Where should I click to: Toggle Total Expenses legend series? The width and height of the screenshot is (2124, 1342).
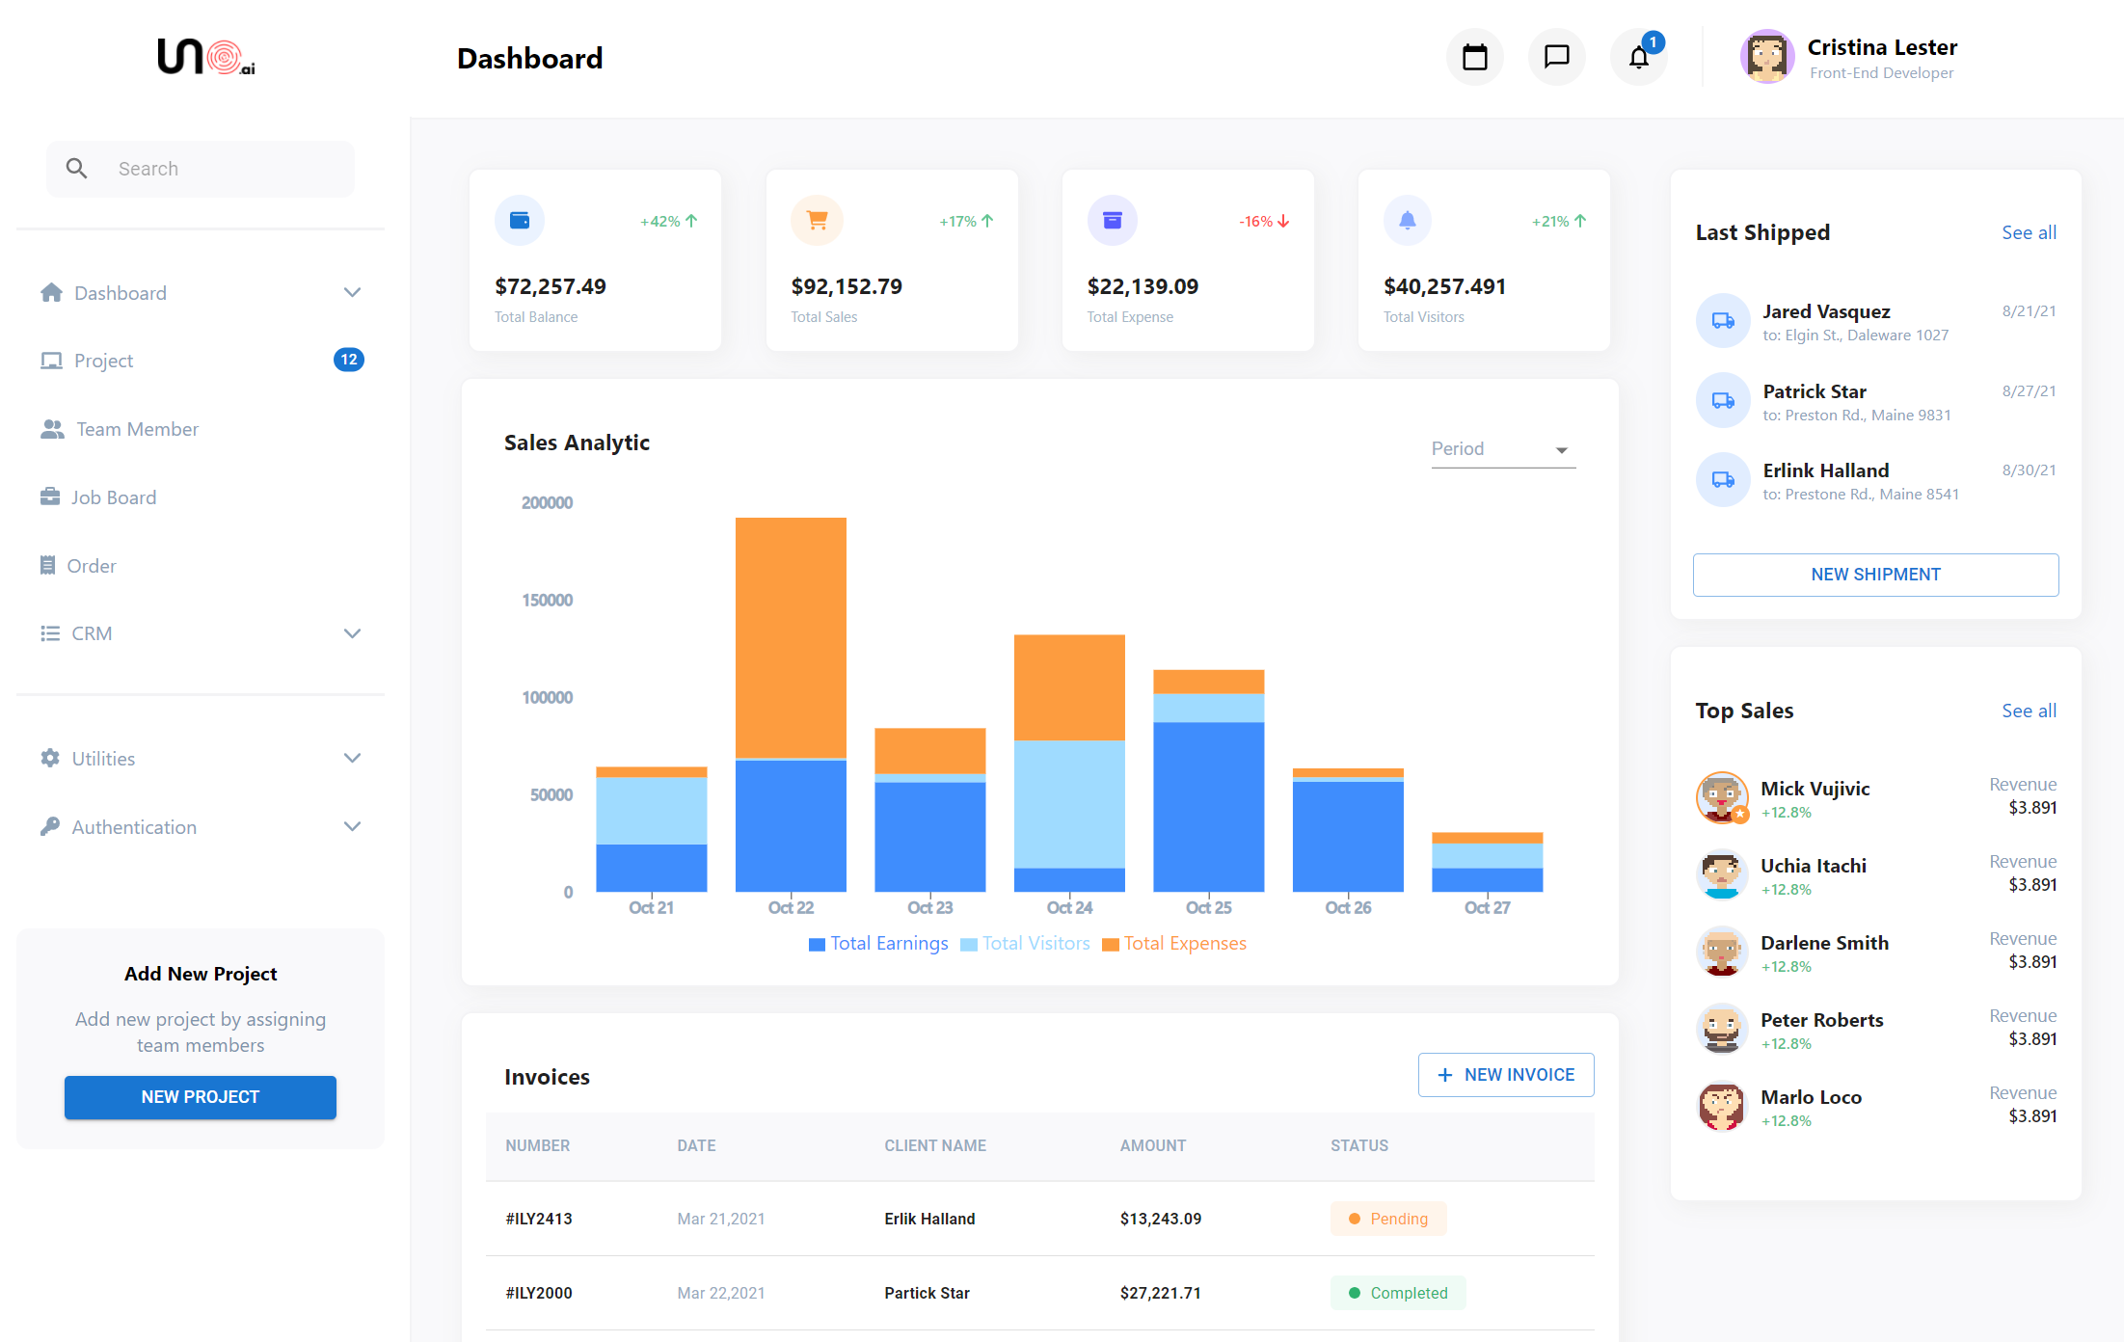click(x=1173, y=944)
